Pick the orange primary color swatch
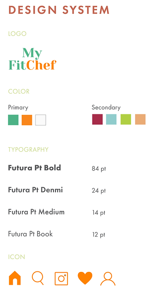Image resolution: width=155 pixels, height=294 pixels. point(27,120)
